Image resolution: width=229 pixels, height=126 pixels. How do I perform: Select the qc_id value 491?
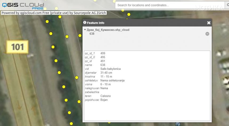103,61
